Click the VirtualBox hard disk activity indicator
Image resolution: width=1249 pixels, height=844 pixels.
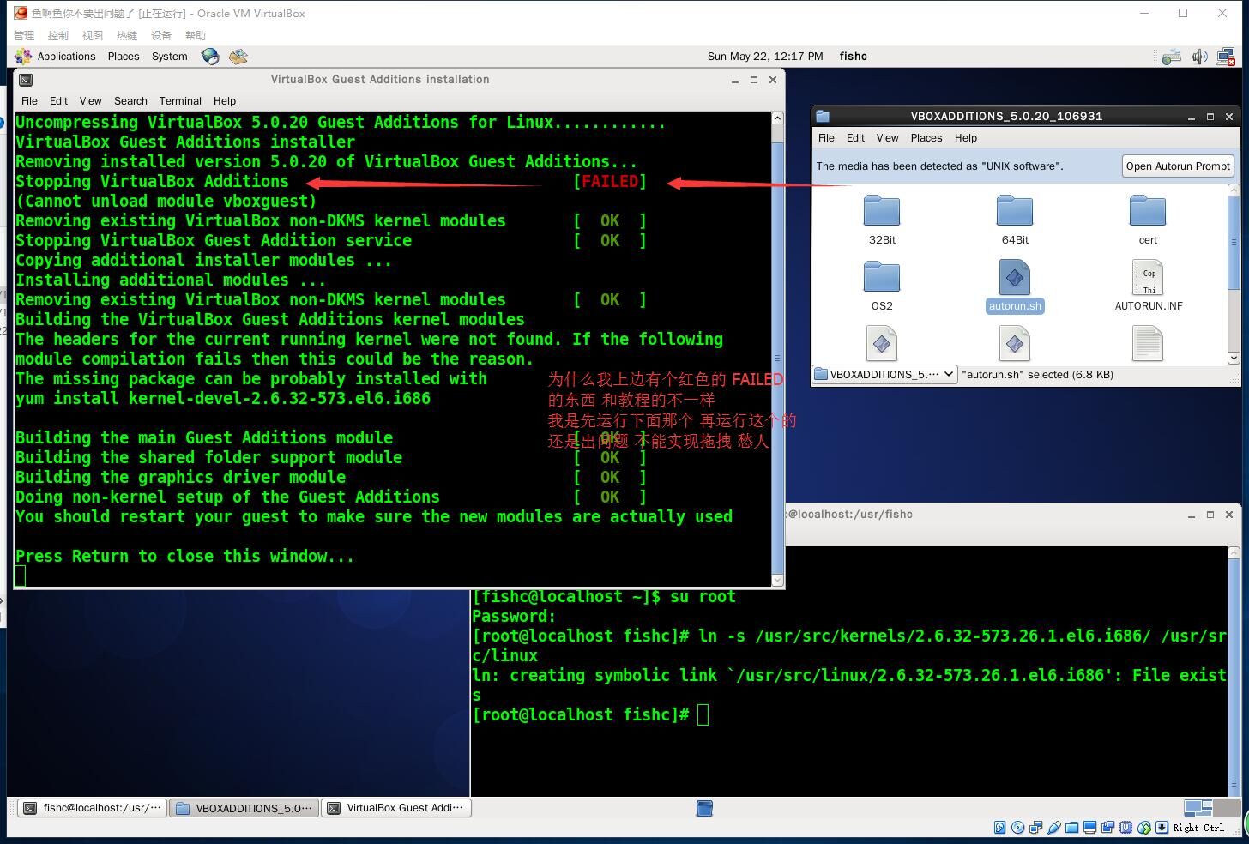click(x=999, y=828)
